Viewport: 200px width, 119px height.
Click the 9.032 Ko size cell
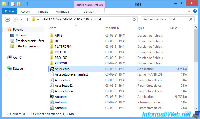click(x=181, y=97)
